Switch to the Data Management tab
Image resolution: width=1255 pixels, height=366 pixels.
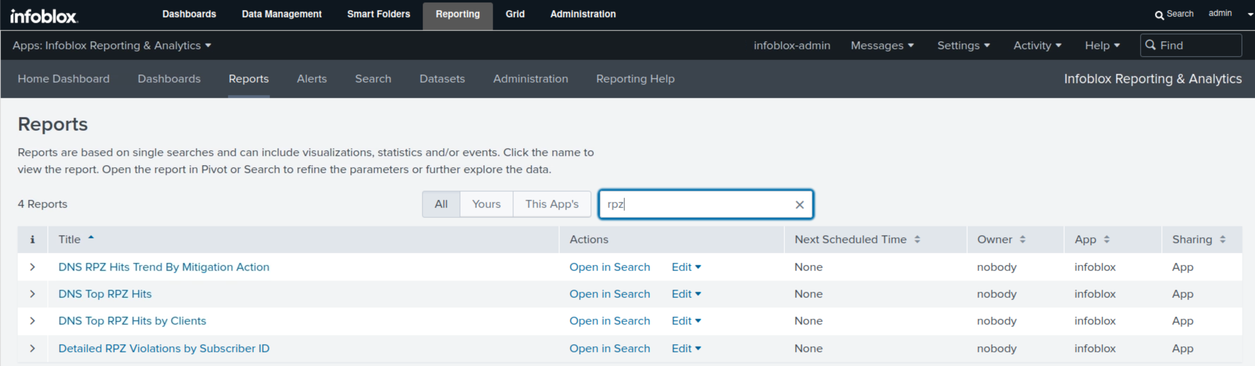[x=281, y=14]
